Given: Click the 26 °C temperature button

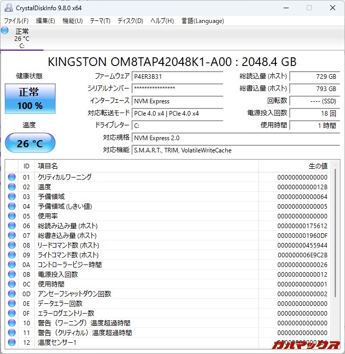Looking at the screenshot, I should coord(30,143).
